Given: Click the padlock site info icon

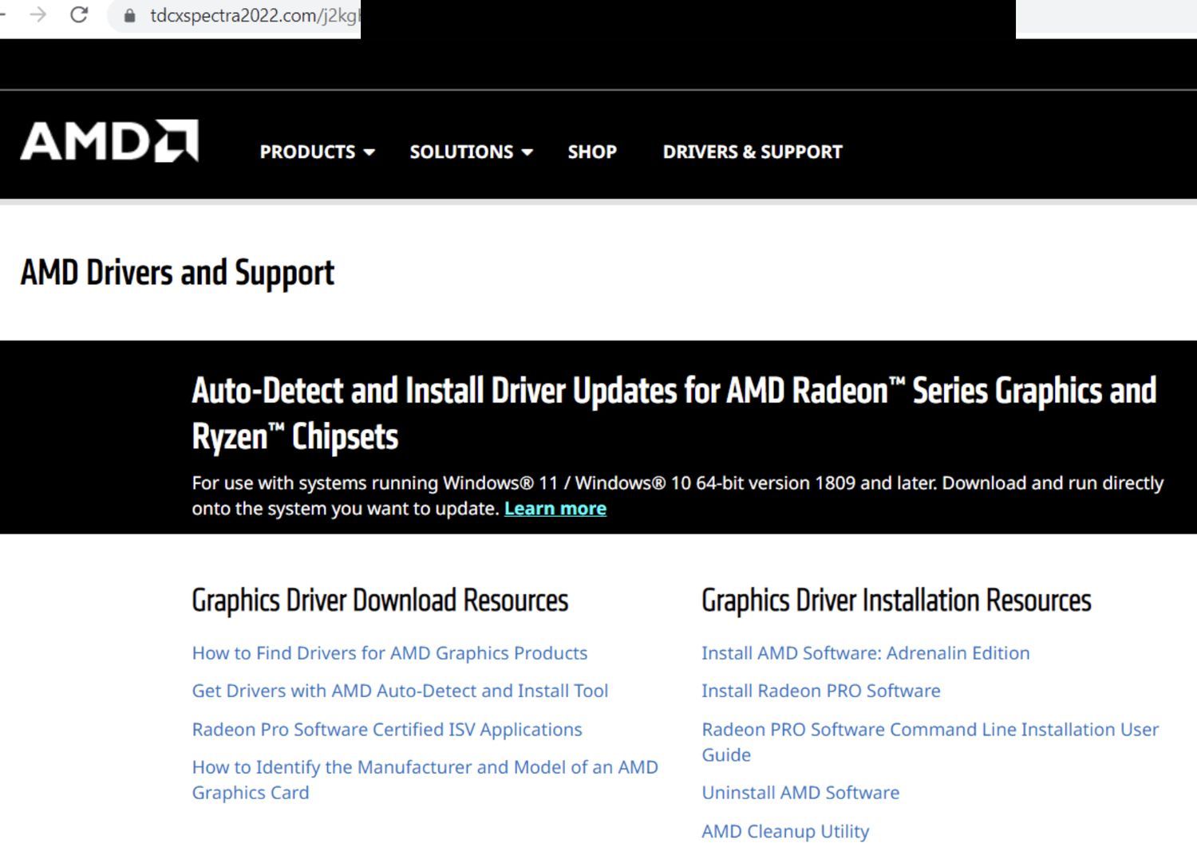Looking at the screenshot, I should (x=129, y=15).
